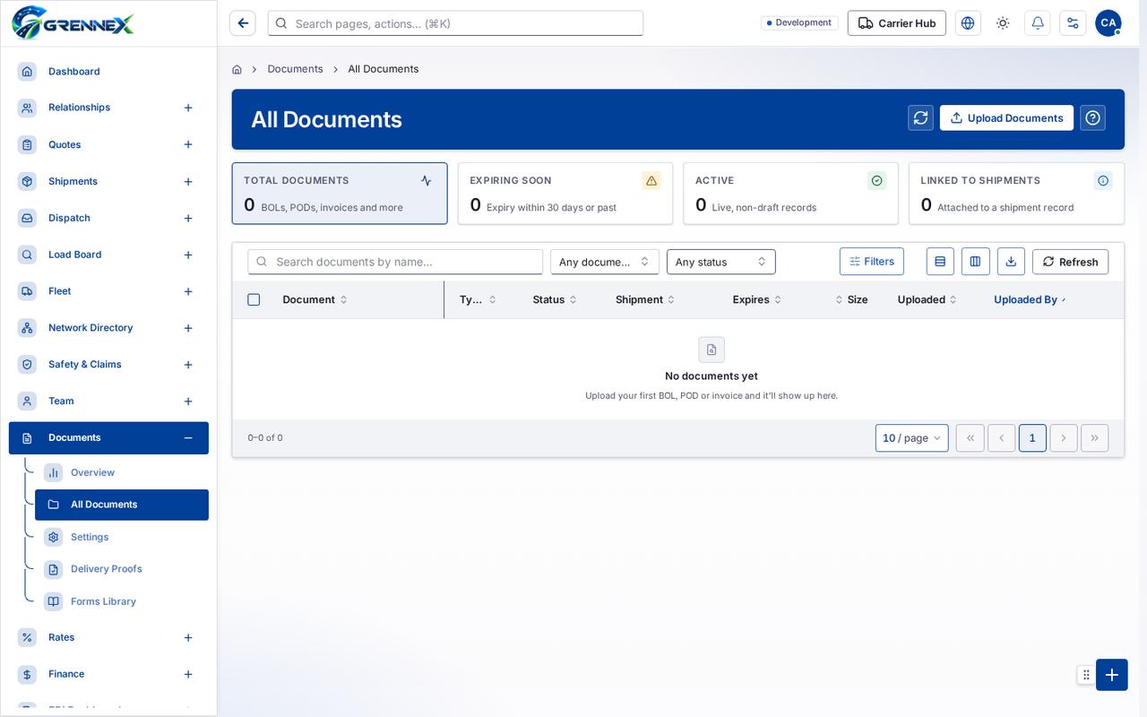Open the language globe icon
This screenshot has width=1147, height=717.
tap(968, 23)
